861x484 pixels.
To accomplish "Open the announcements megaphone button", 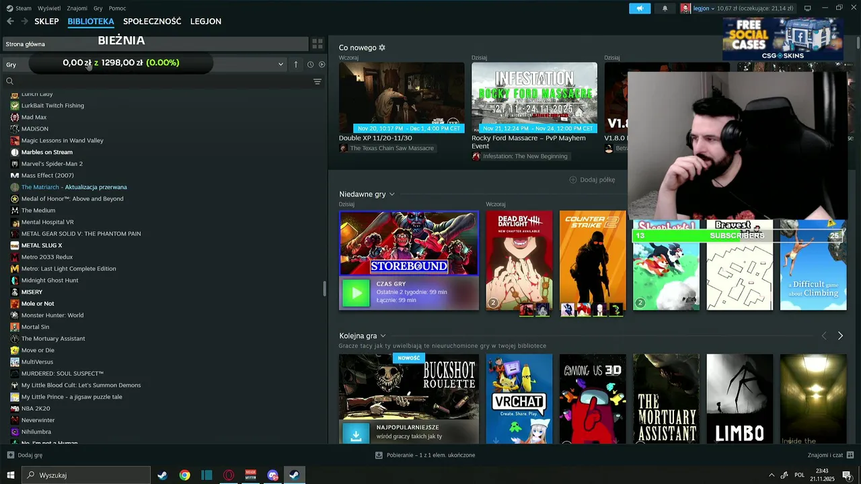I will click(640, 8).
